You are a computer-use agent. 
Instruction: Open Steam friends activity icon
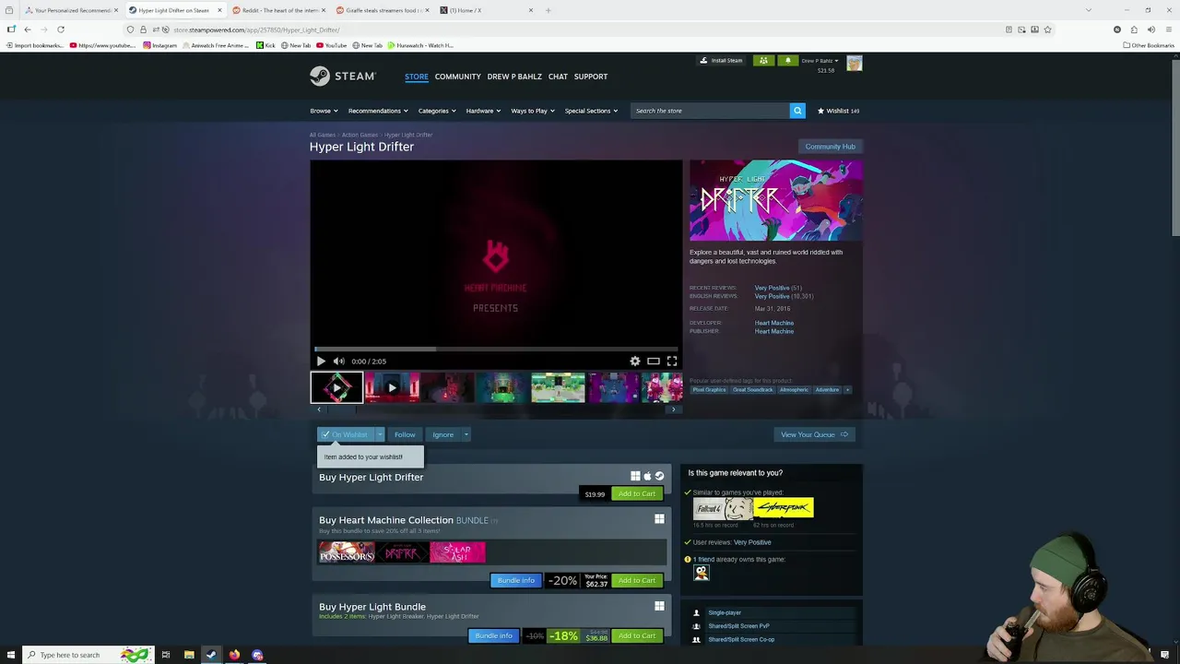(x=763, y=61)
